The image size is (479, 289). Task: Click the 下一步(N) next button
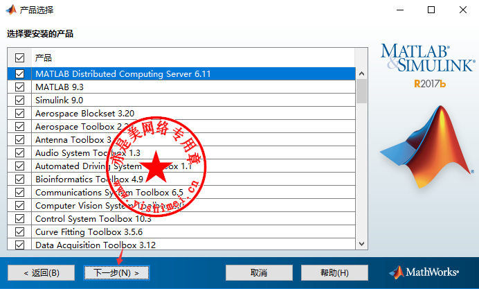click(116, 272)
